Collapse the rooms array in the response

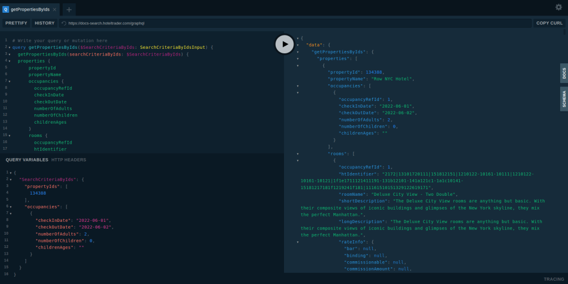(298, 154)
